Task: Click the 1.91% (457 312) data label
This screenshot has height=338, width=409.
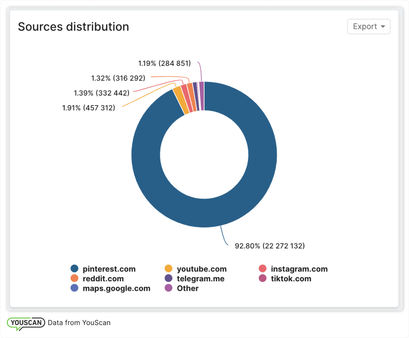Action: [x=89, y=108]
